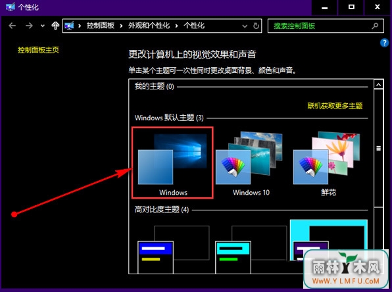The height and width of the screenshot is (292, 392).
Task: Select 个性化 breadcrumb segment
Action: [194, 26]
